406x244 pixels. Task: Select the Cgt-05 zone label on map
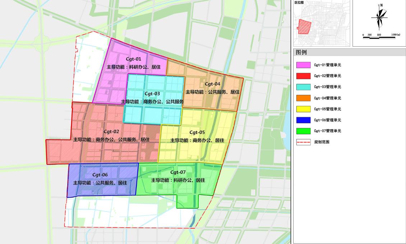coord(197,132)
